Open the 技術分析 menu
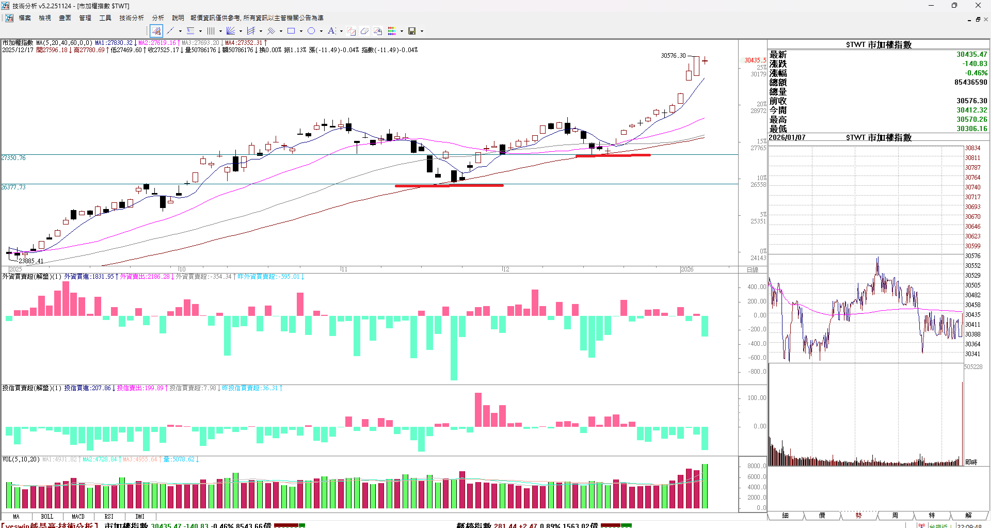 pos(132,18)
